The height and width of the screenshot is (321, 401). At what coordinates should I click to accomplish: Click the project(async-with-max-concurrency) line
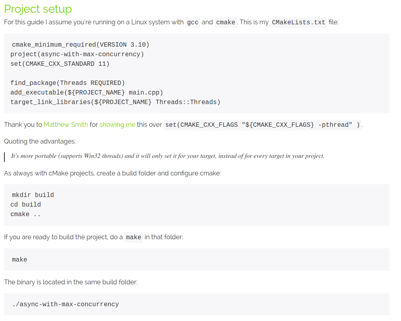pyautogui.click(x=77, y=54)
